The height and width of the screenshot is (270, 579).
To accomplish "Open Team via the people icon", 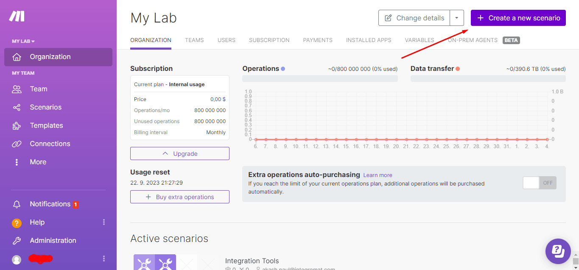I will pos(17,89).
